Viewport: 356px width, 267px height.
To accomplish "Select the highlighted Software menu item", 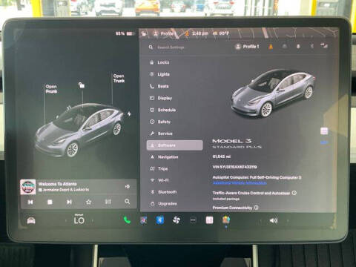I will click(x=174, y=145).
